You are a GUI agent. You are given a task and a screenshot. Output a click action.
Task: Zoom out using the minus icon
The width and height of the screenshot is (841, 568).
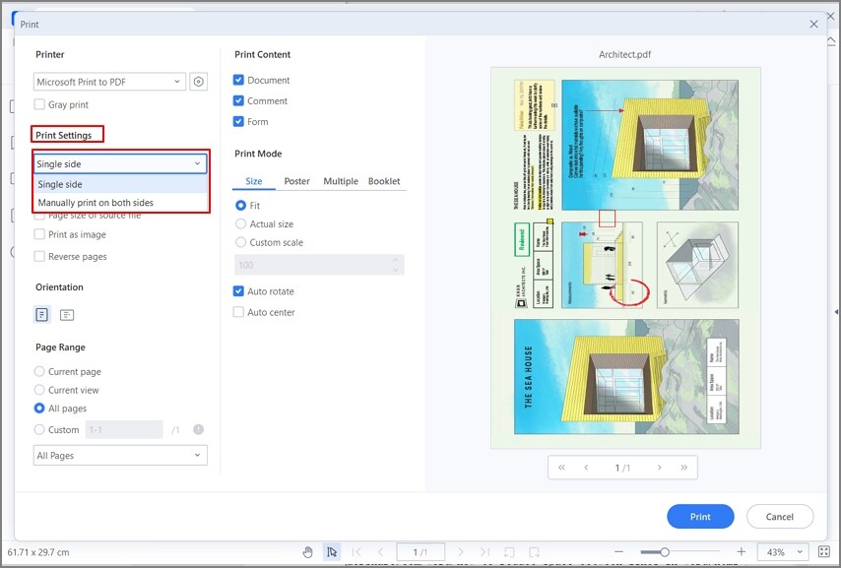point(618,552)
